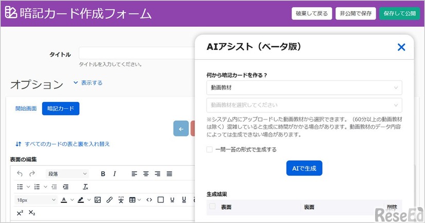
Task: Center-align the text
Action: coord(146,174)
